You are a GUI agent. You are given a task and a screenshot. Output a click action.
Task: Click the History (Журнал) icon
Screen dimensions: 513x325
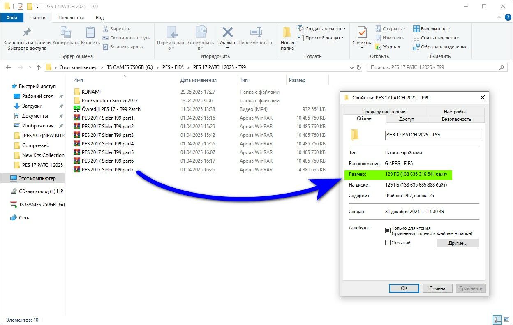[378, 47]
